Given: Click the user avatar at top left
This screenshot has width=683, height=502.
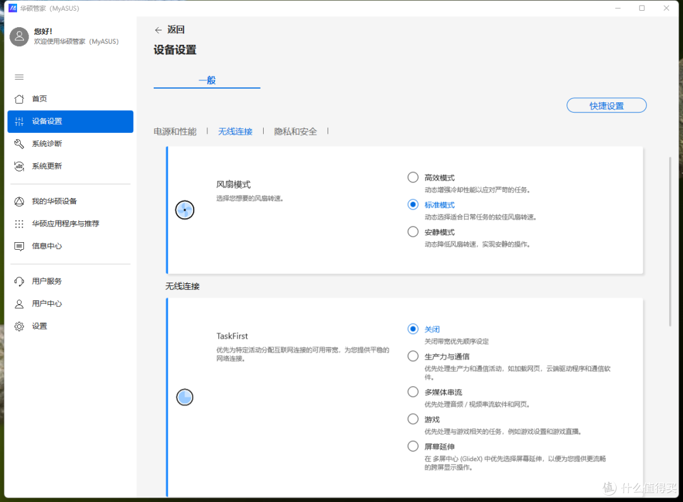Looking at the screenshot, I should coord(19,37).
